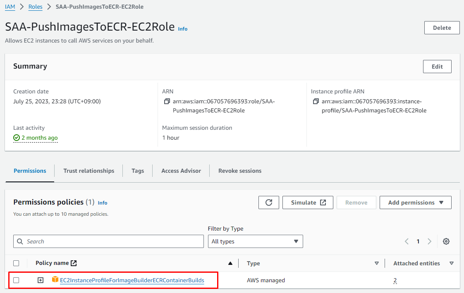Open the Filter by Type dropdown
The height and width of the screenshot is (293, 464).
[x=255, y=241]
